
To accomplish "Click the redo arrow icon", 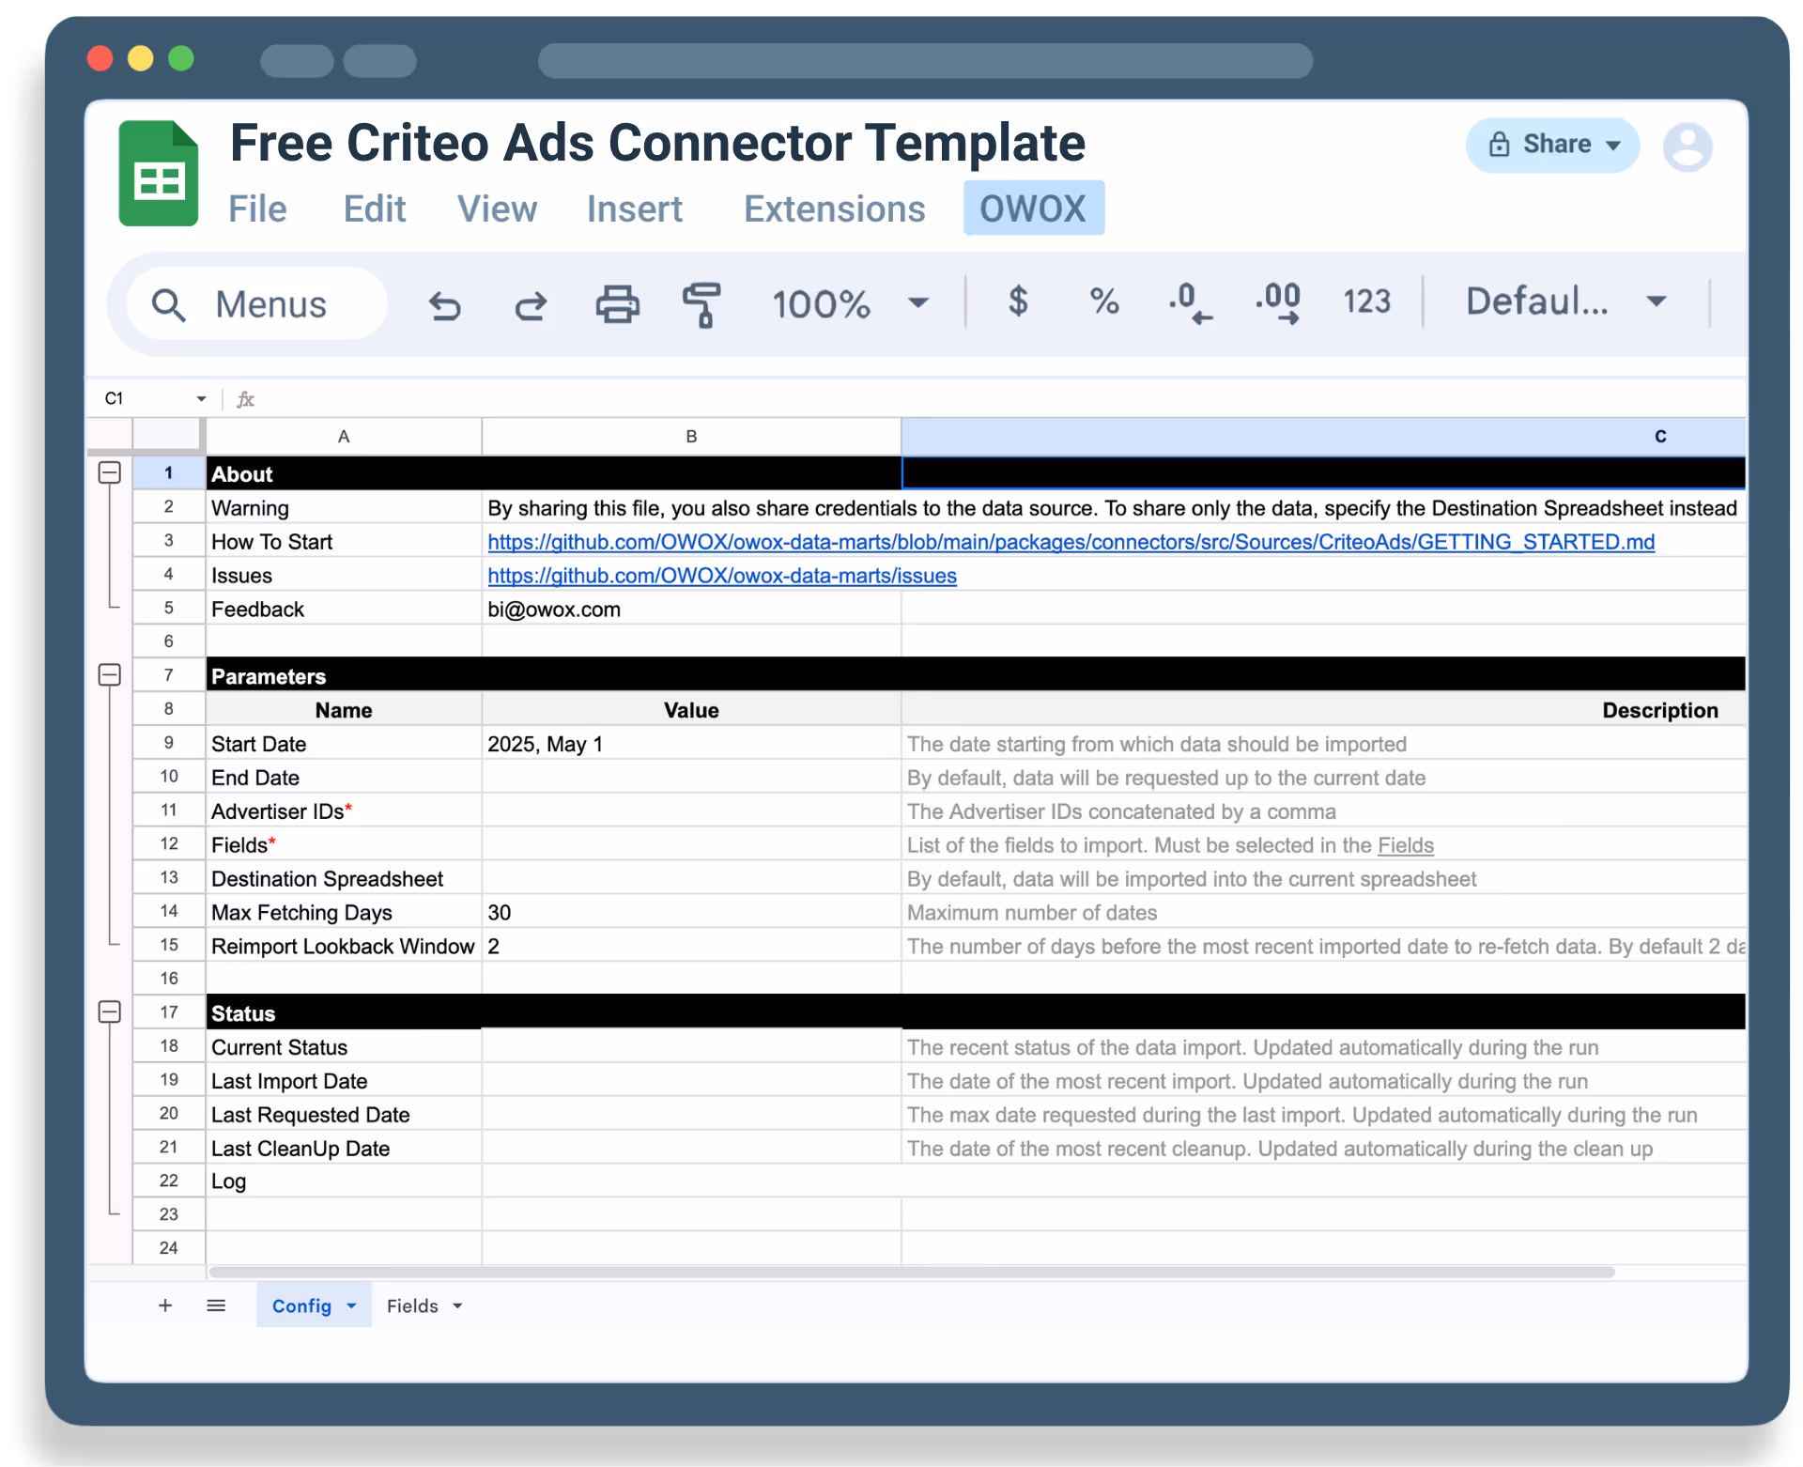I will tap(531, 305).
